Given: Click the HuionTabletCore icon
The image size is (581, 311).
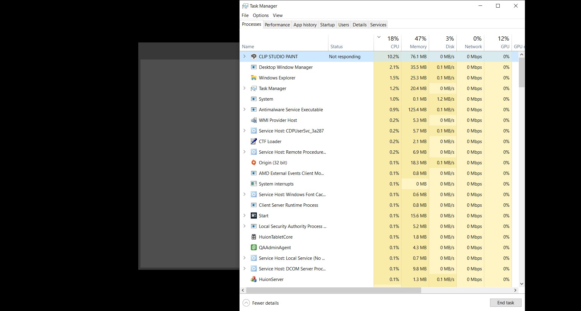Looking at the screenshot, I should click(x=254, y=237).
